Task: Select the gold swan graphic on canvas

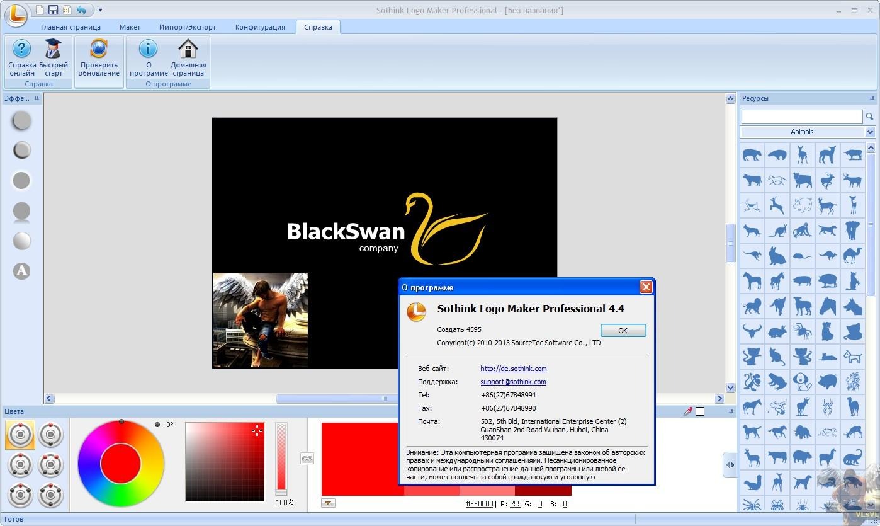Action: coord(446,229)
